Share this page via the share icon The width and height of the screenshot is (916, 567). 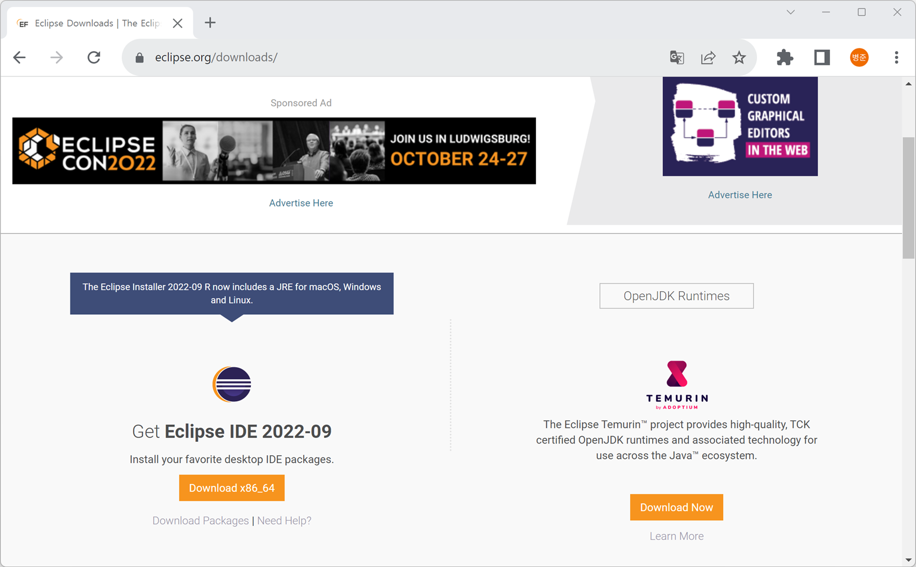708,57
